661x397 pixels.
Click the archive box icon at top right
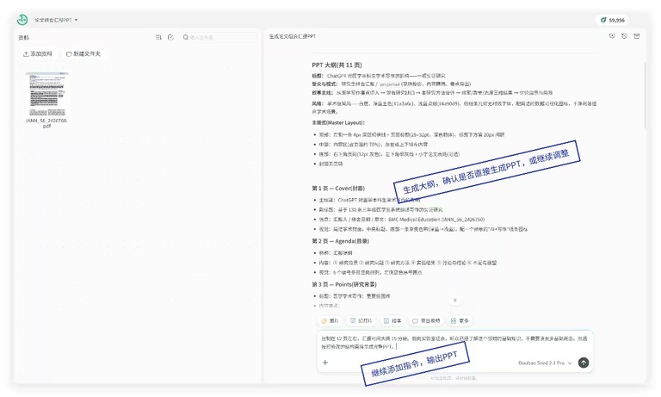pos(637,36)
